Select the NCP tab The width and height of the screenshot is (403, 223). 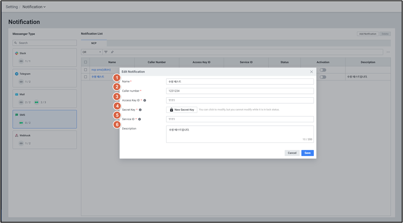pyautogui.click(x=94, y=43)
